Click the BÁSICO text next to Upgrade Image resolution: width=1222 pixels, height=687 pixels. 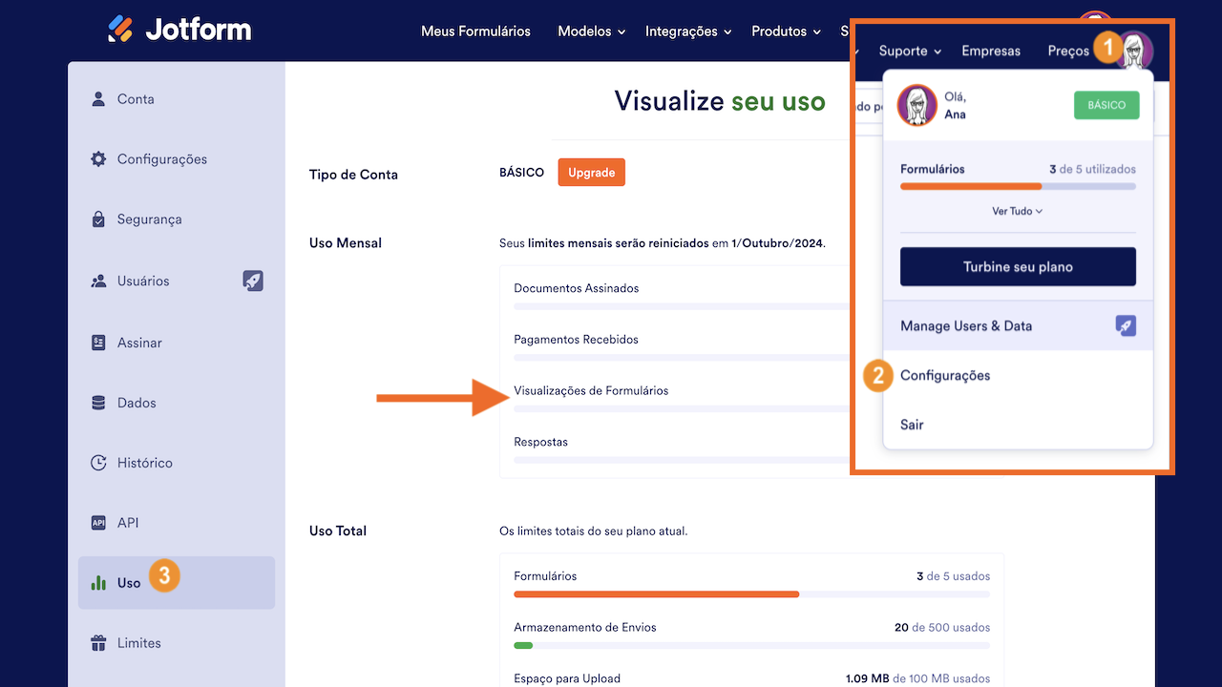tap(521, 173)
